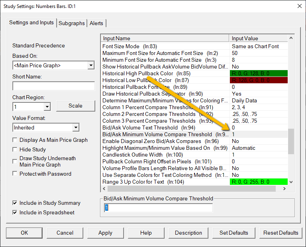Click the horizontal scroll right arrow
Image resolution: width=306 pixels, height=247 pixels.
tap(284, 188)
